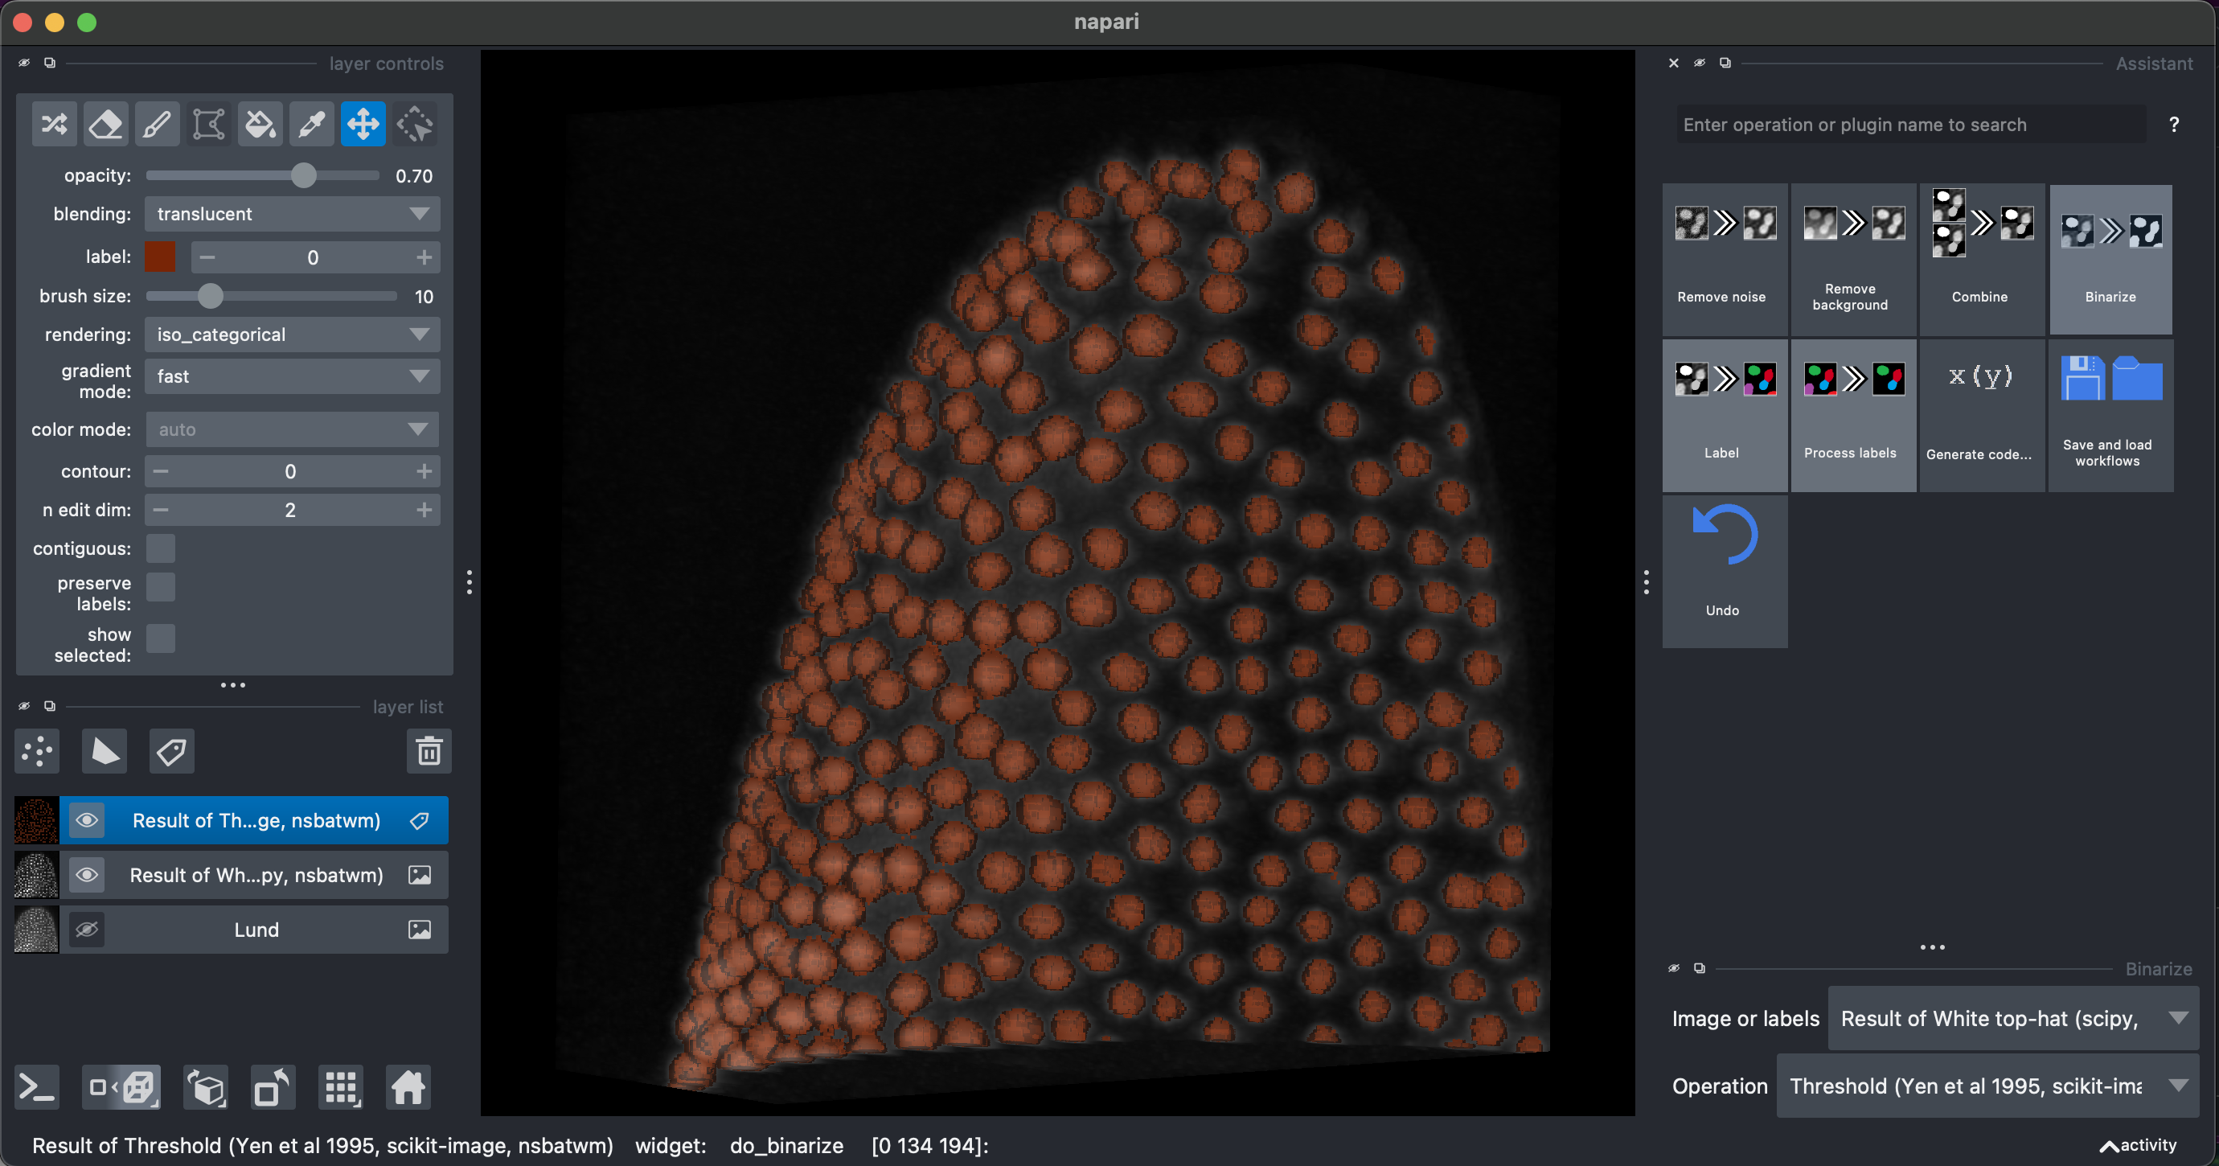Adjust the opacity slider handle
Screen dimensions: 2219x1166
pos(303,176)
